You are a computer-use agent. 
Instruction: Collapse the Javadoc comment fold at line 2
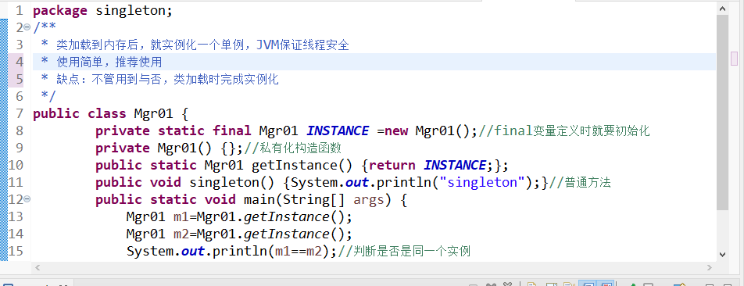(27, 27)
